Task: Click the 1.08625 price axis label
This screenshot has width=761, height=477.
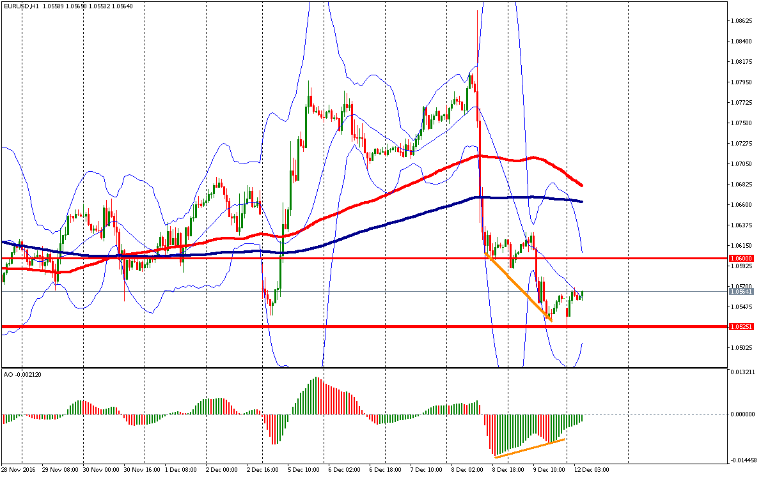Action: [x=742, y=21]
